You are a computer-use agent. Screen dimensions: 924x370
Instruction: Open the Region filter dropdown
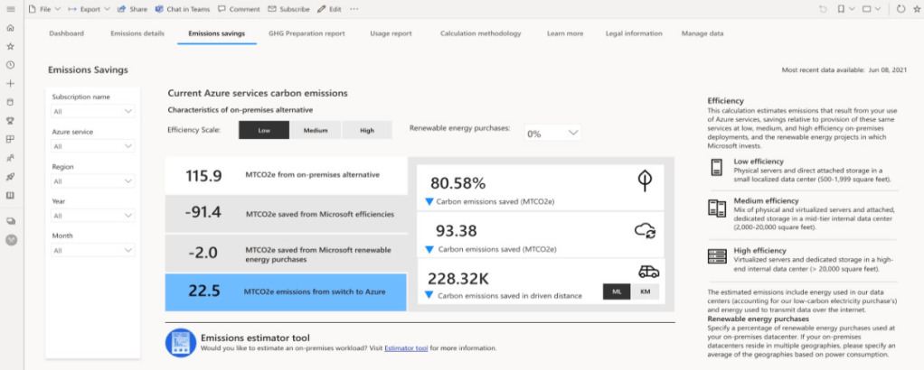92,181
